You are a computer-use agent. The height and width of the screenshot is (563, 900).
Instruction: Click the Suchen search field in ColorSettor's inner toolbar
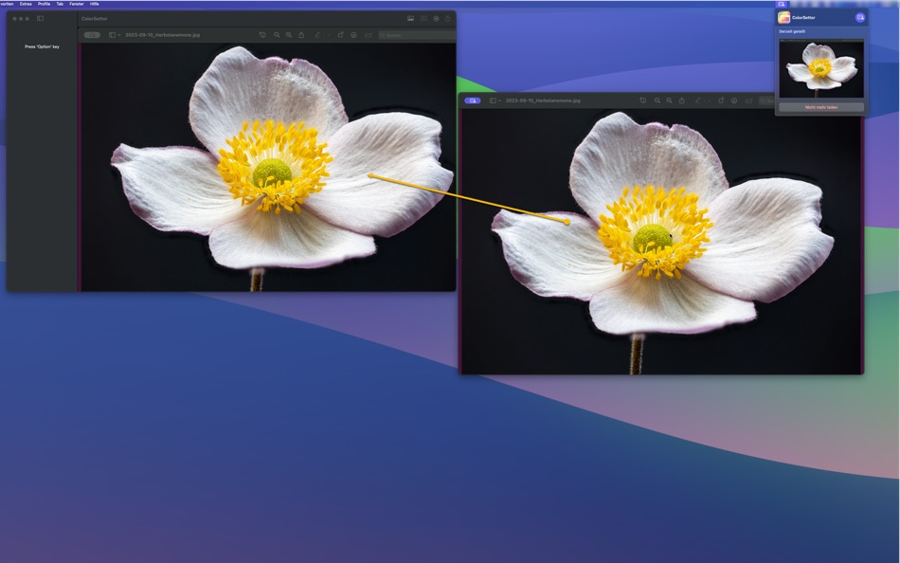(x=417, y=35)
